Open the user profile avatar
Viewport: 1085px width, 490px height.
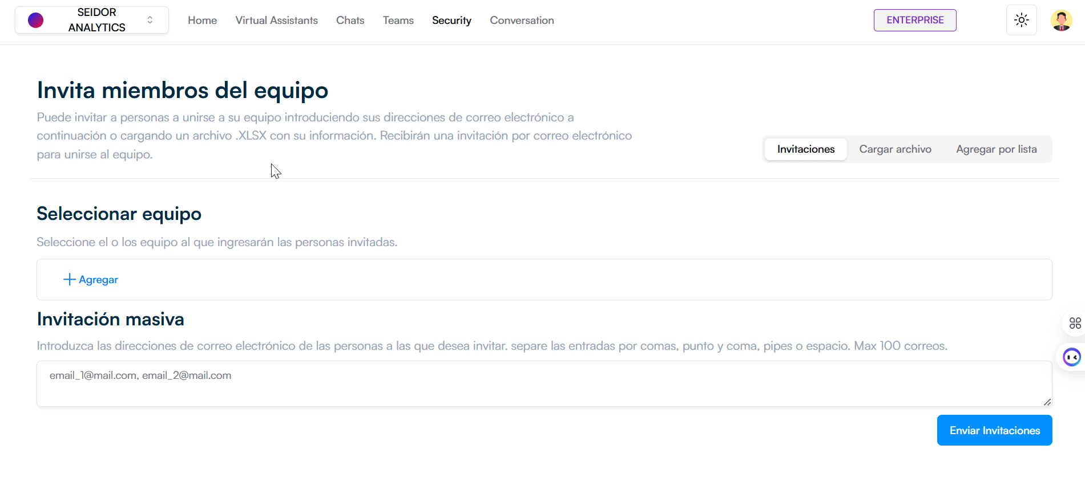[x=1061, y=20]
